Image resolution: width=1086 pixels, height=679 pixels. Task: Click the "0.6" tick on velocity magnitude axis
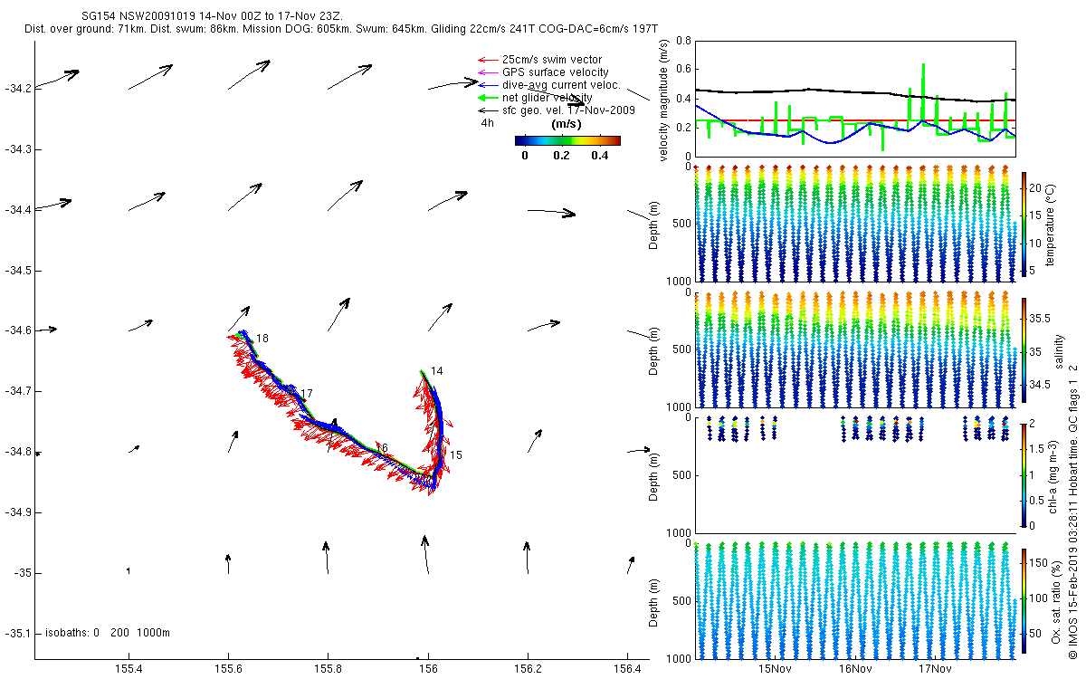(x=683, y=70)
